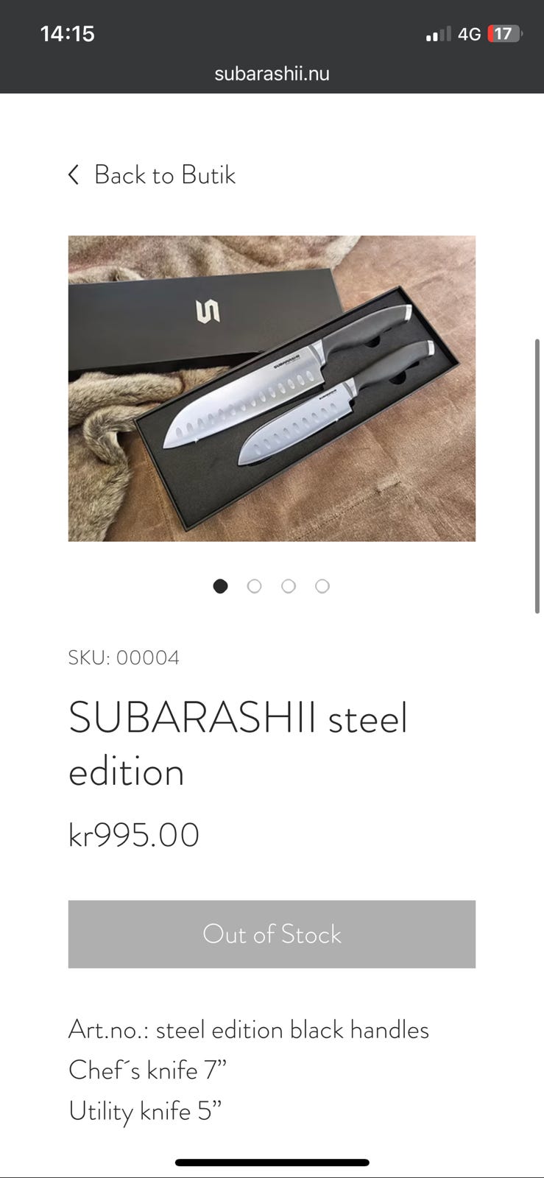The image size is (544, 1178).
Task: Tap the S logo on the box lid
Action: click(208, 312)
